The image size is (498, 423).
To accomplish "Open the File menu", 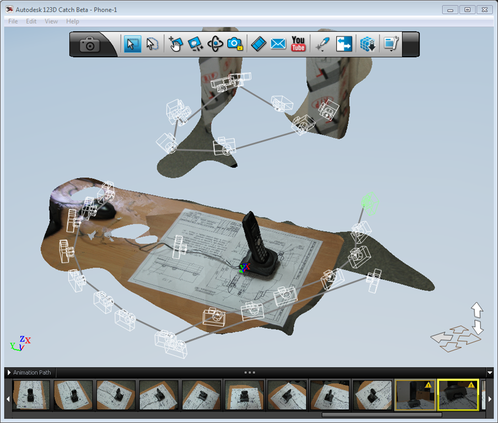I will click(13, 21).
